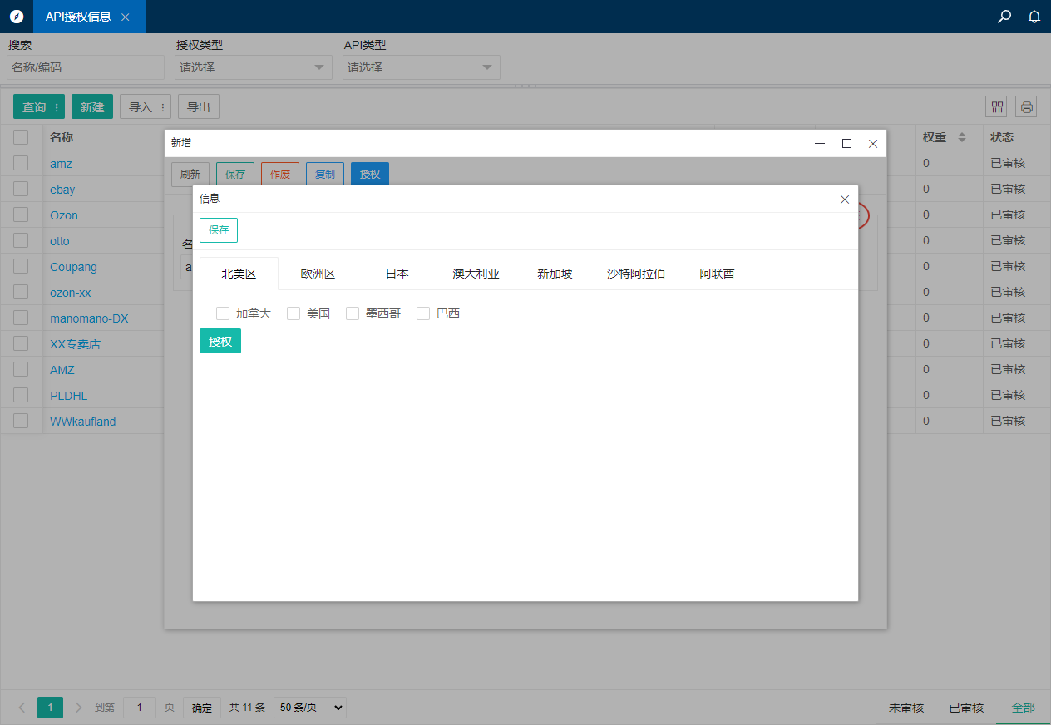Click the compass home icon
The image size is (1051, 725).
(x=17, y=17)
